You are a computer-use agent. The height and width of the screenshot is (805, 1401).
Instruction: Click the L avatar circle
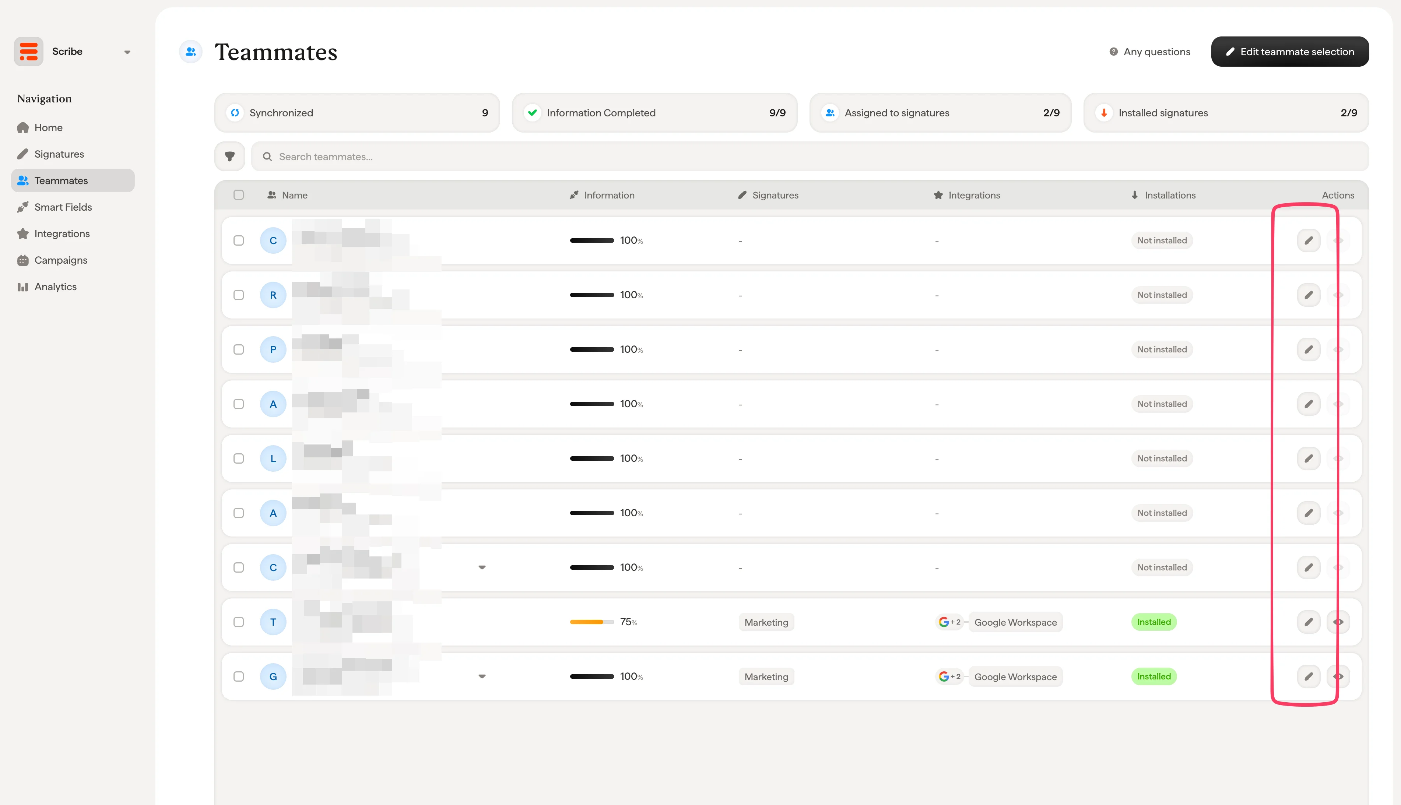click(273, 458)
